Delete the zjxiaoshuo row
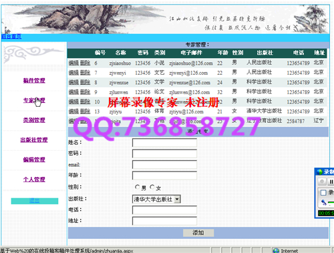The width and height of the screenshot is (334, 253). click(85, 63)
